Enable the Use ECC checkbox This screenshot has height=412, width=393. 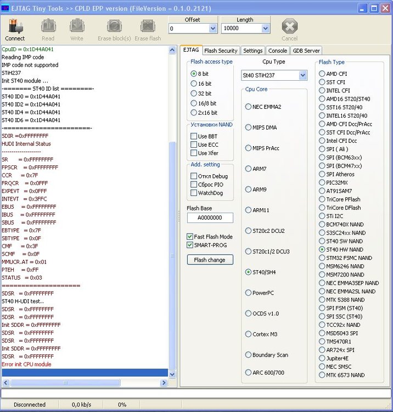(x=194, y=144)
